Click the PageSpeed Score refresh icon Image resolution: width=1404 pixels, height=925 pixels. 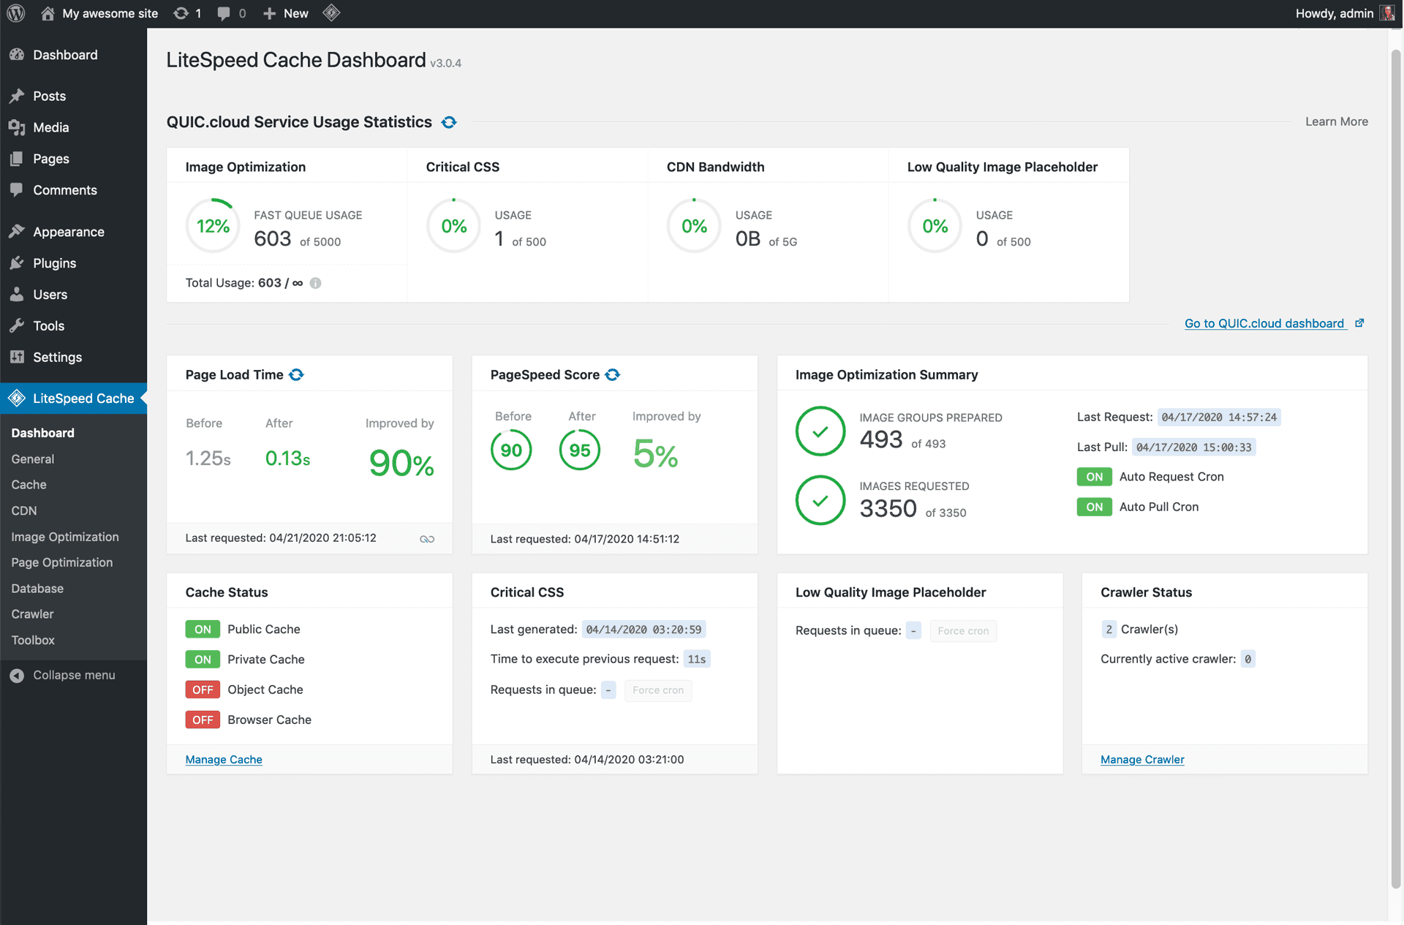click(x=610, y=374)
